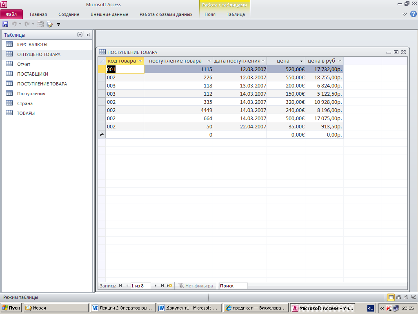Switch to the Создание ribbon tab
This screenshot has width=418, height=314.
pos(69,14)
